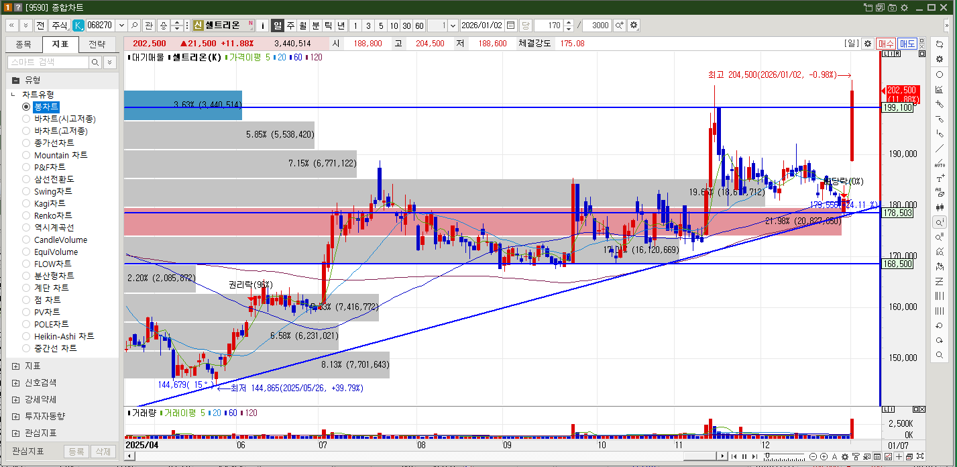Select the P&F차트 radio option

point(26,167)
